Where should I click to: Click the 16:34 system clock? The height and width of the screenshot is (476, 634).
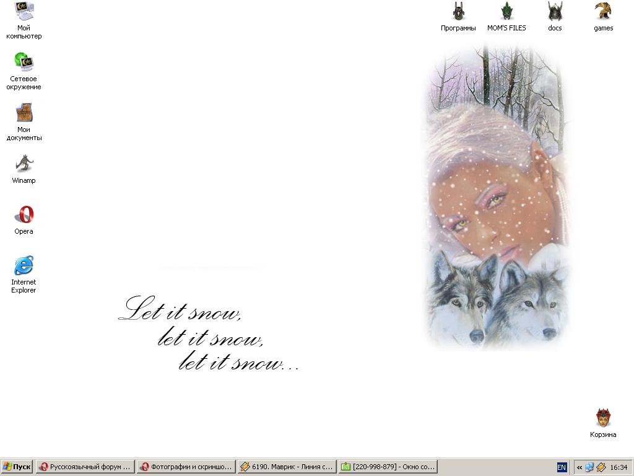tap(619, 467)
